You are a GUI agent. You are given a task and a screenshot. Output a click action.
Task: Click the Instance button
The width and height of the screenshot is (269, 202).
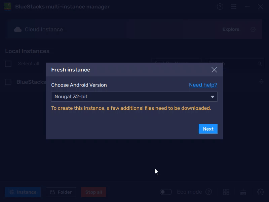pos(23,192)
